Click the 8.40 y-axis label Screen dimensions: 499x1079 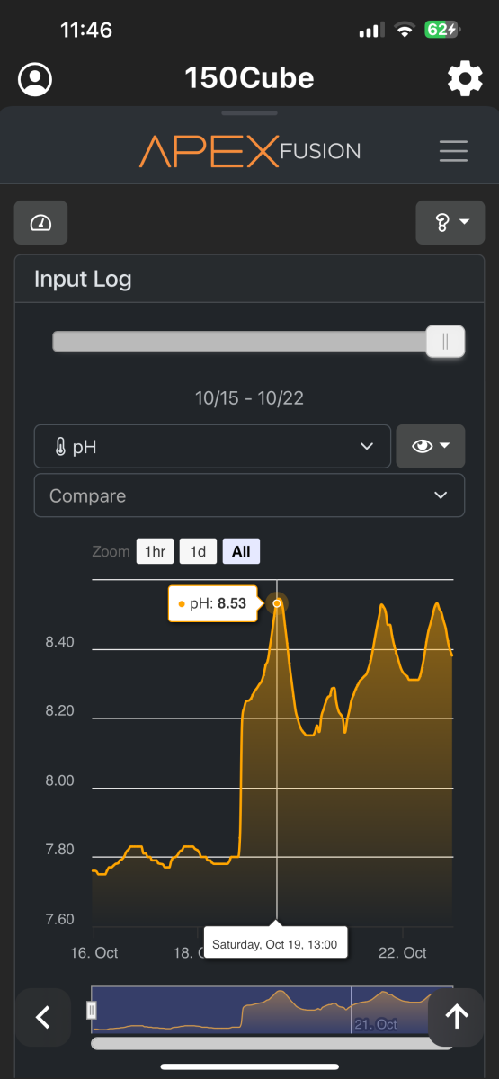[x=59, y=642]
